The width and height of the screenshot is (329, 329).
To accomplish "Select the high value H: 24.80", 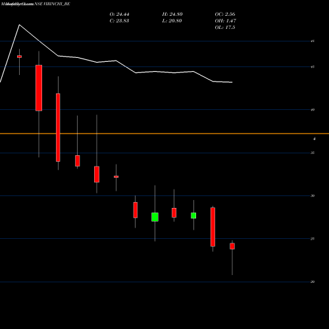I will 172,14.
